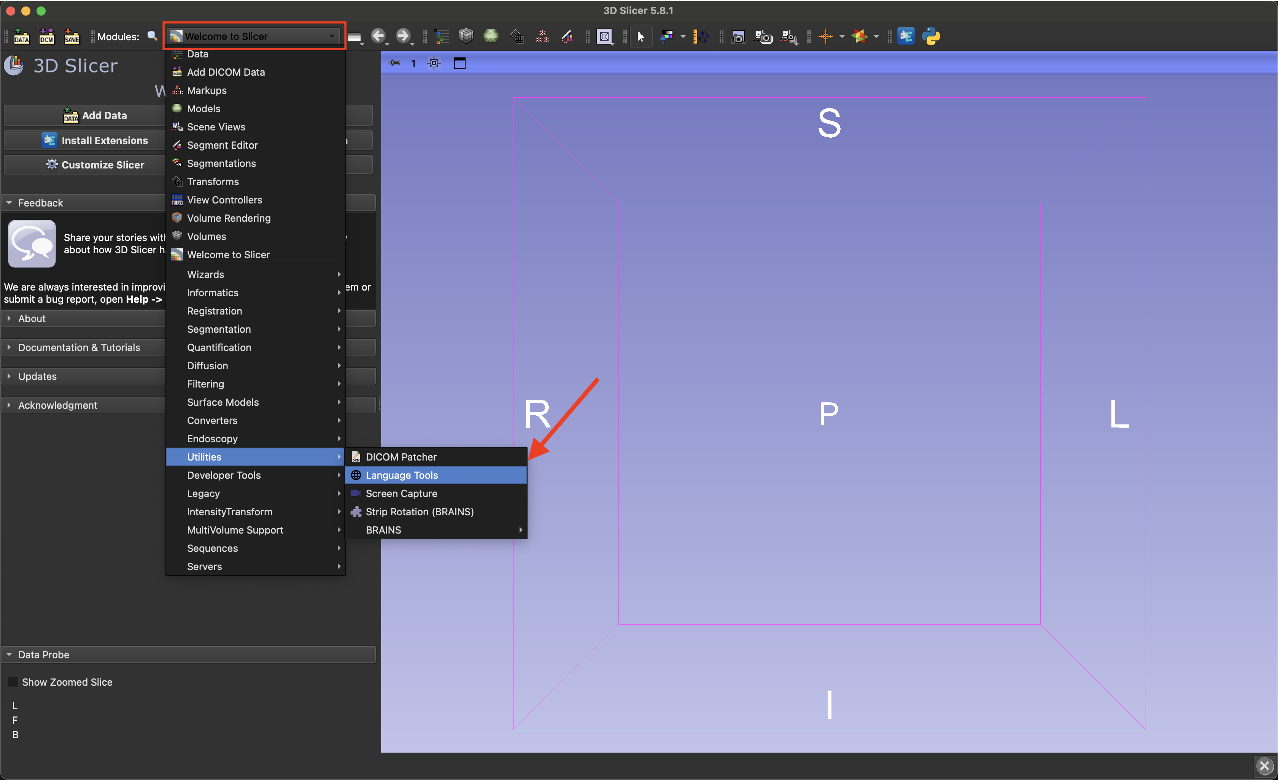Click the Load DICOM toolbar icon
This screenshot has height=780, width=1278.
[x=47, y=36]
